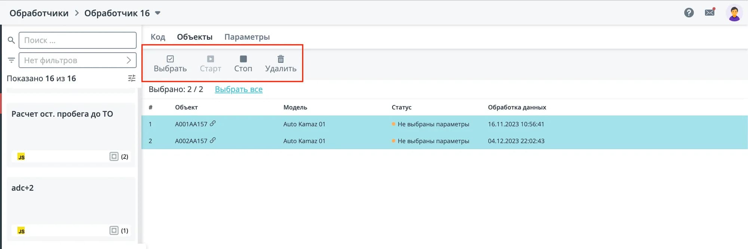Switch to the Код tab
748x249 pixels.
[x=158, y=37]
